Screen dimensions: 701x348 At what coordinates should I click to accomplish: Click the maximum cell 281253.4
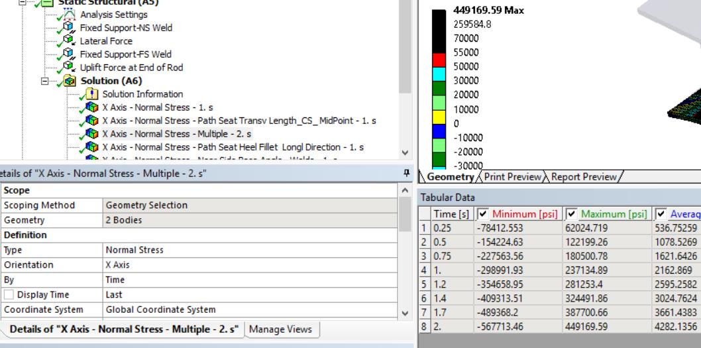click(608, 284)
